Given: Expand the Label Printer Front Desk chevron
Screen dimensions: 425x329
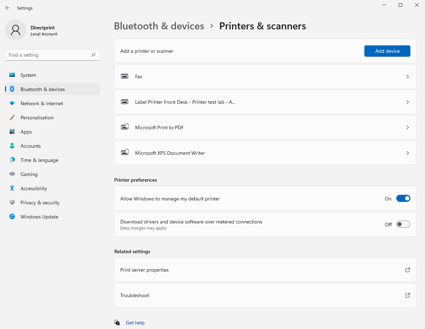Looking at the screenshot, I should tap(407, 102).
